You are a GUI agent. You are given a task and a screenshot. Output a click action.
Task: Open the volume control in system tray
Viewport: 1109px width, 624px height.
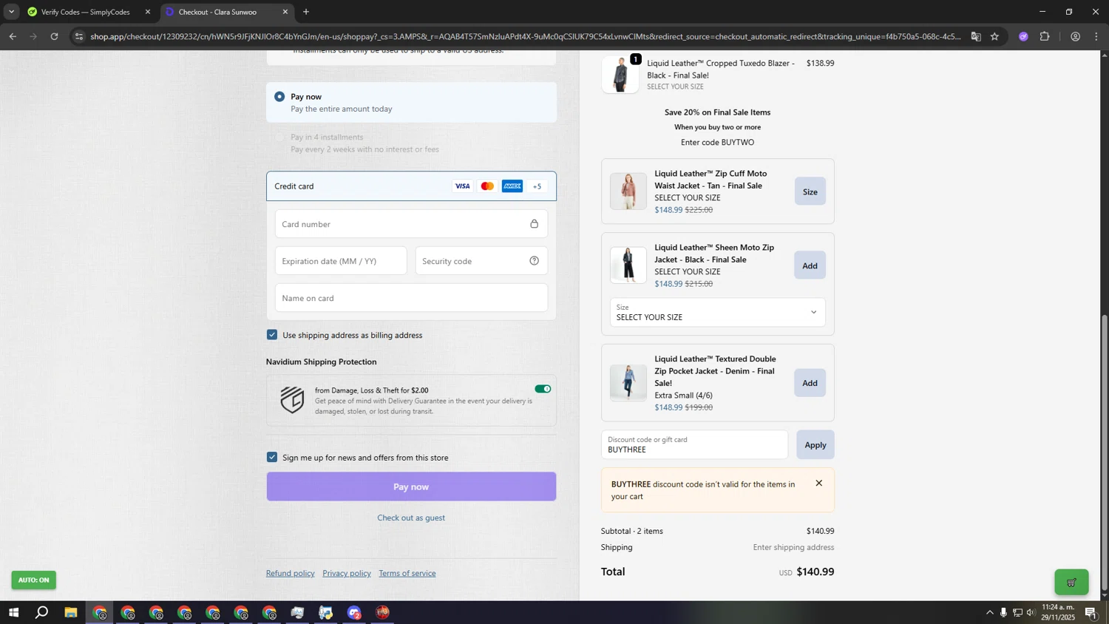tap(1031, 613)
